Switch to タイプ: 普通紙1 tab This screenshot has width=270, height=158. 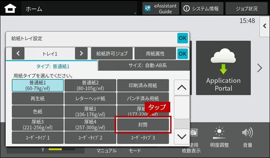52,66
